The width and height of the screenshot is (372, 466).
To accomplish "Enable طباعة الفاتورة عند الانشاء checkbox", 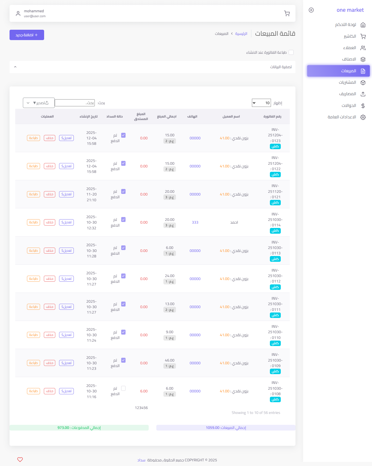I will click(x=291, y=52).
